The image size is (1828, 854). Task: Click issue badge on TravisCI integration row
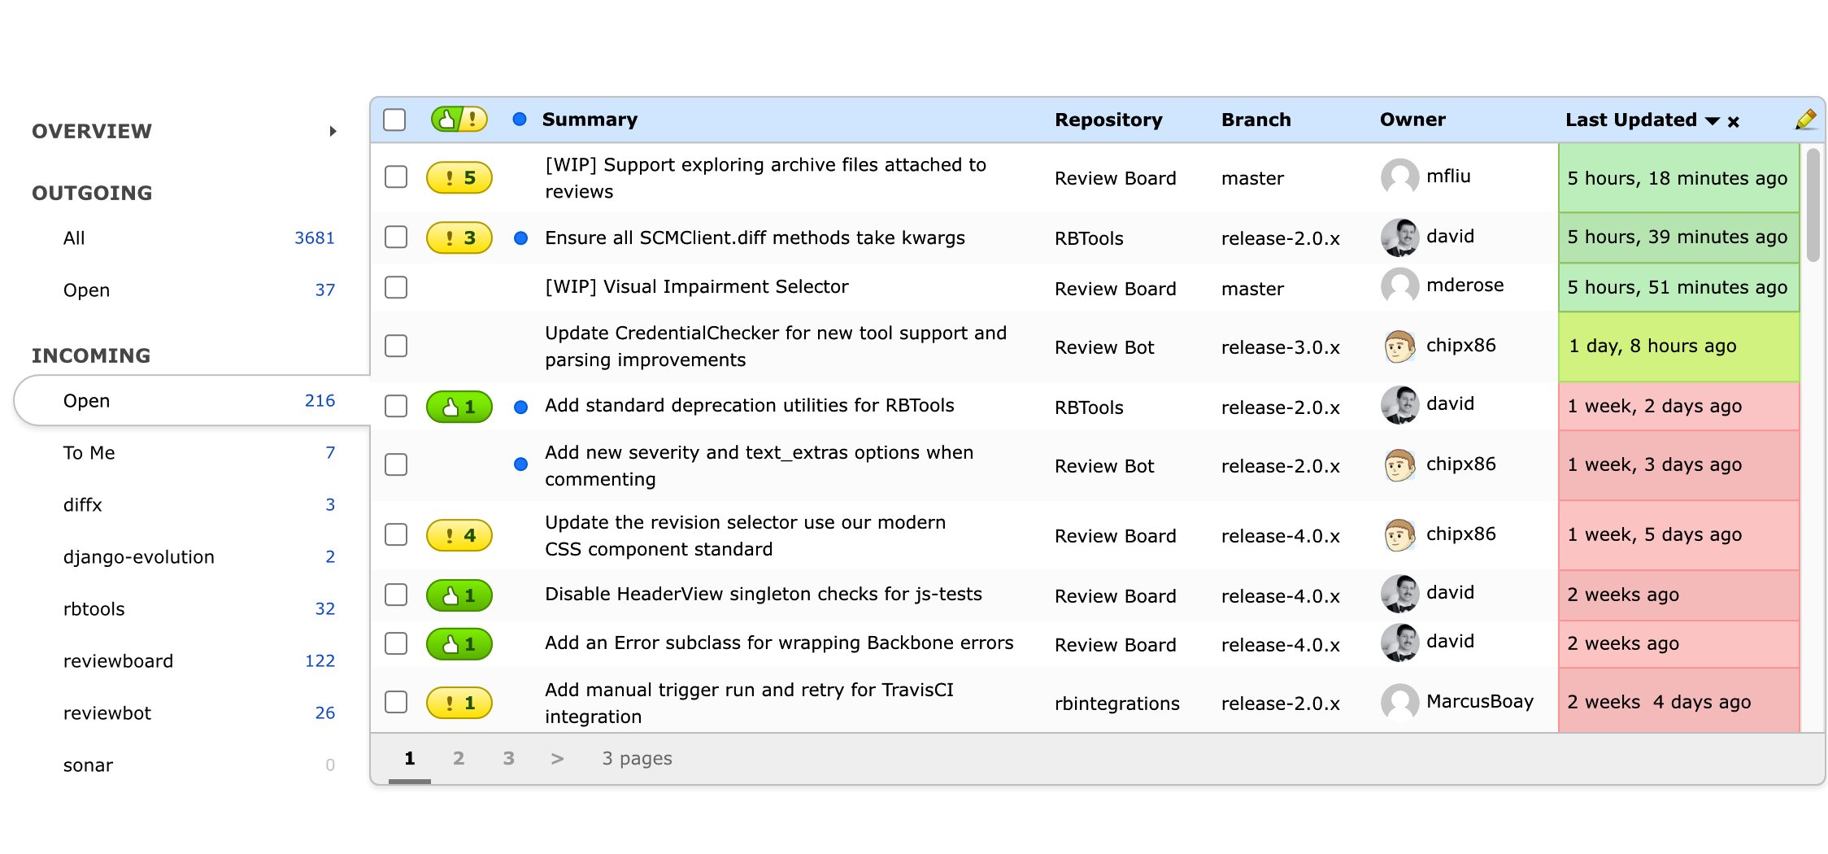tap(459, 701)
